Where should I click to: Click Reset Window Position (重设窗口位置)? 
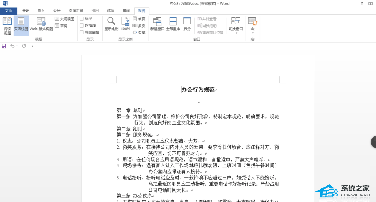210,32
